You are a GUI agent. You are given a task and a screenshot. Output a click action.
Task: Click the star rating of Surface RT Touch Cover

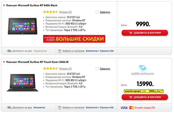[x=50, y=68]
